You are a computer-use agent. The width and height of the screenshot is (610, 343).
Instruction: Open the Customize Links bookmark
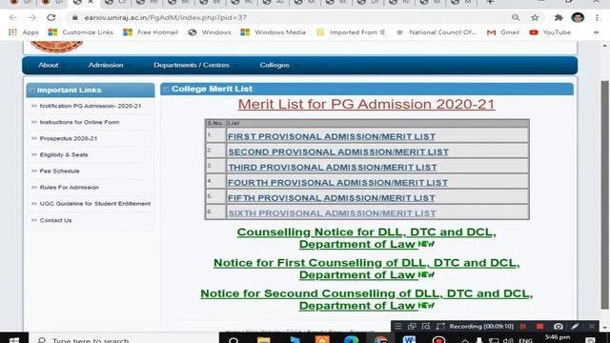click(80, 32)
